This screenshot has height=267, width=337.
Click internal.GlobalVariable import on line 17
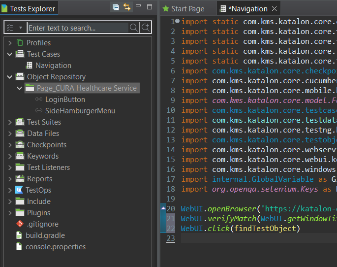point(263,179)
